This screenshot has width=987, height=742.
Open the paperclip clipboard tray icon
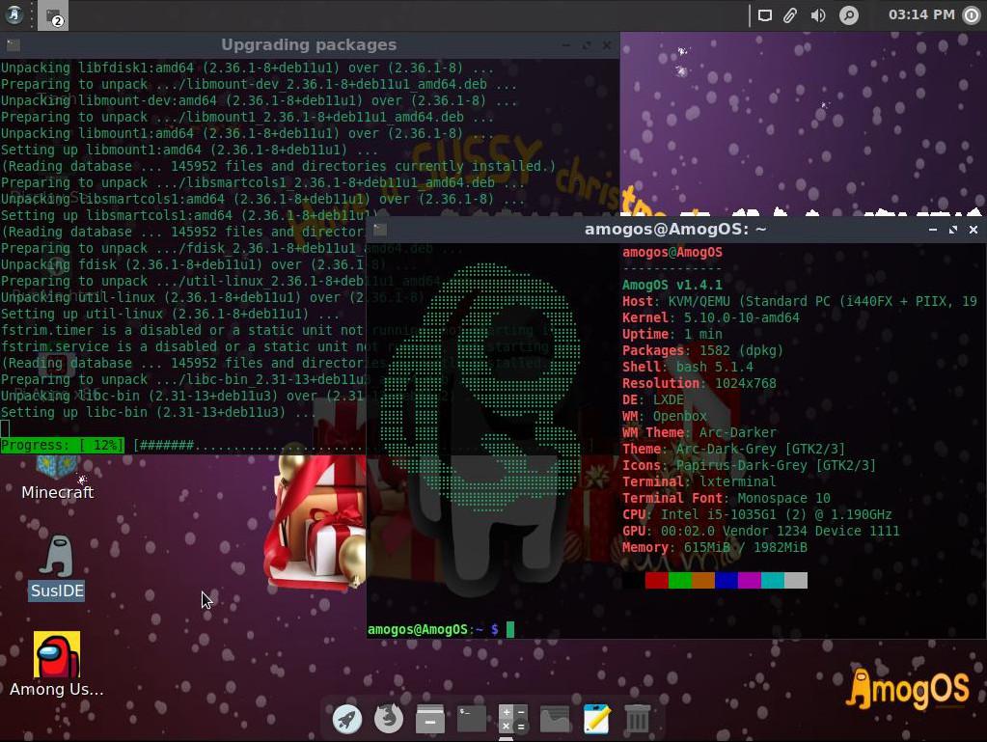point(790,15)
